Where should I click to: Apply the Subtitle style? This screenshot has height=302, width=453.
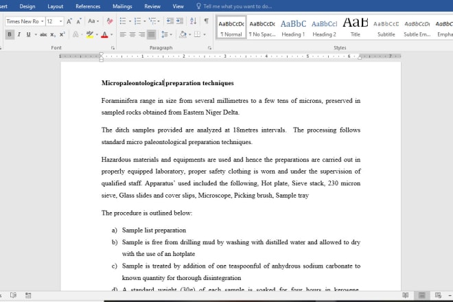(x=386, y=27)
